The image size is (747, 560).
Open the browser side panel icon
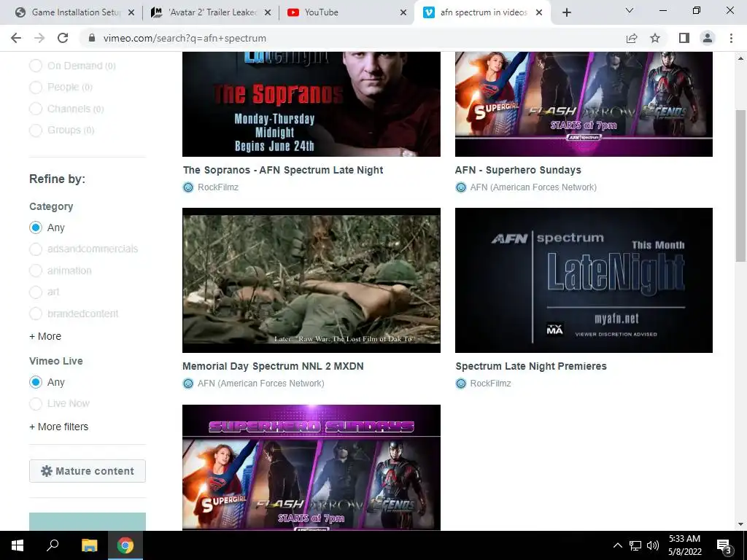click(684, 38)
